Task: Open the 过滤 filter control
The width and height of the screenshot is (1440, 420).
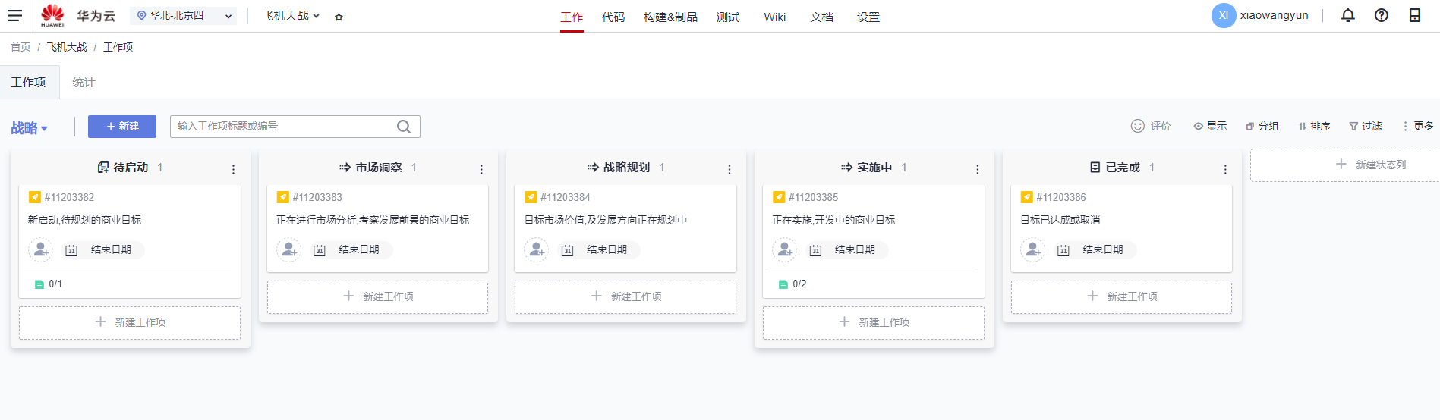Action: tap(1365, 126)
